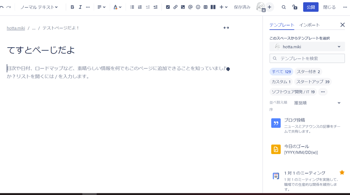This screenshot has height=195, width=350.
Task: Toggle bold formatting
Action: click(72, 7)
